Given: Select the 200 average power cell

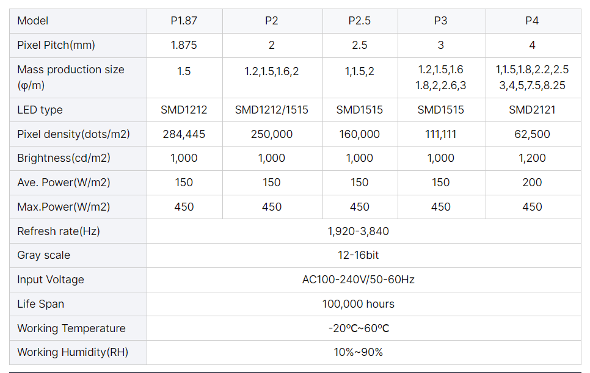Looking at the screenshot, I should [533, 183].
